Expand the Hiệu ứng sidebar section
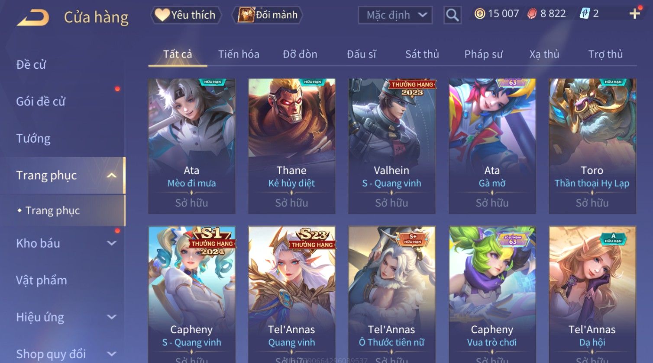 (112, 317)
